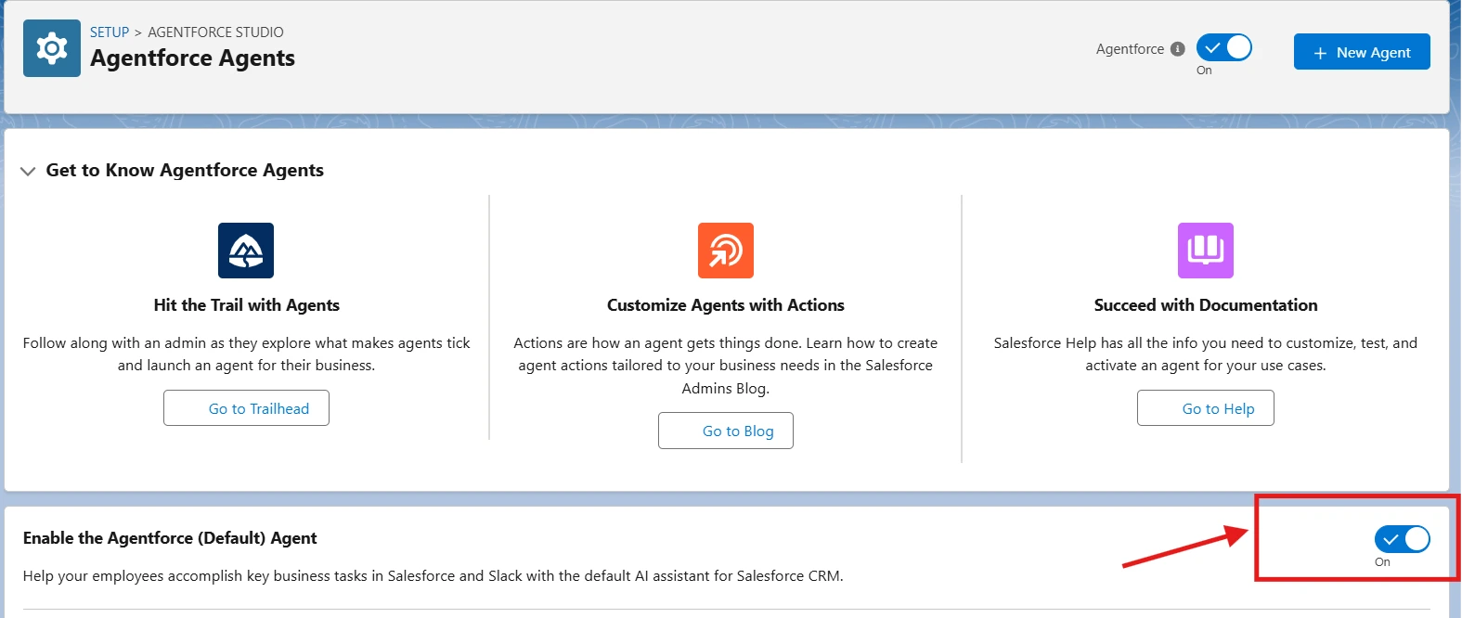Go to the SETUP breadcrumb link
This screenshot has width=1462, height=618.
(110, 32)
